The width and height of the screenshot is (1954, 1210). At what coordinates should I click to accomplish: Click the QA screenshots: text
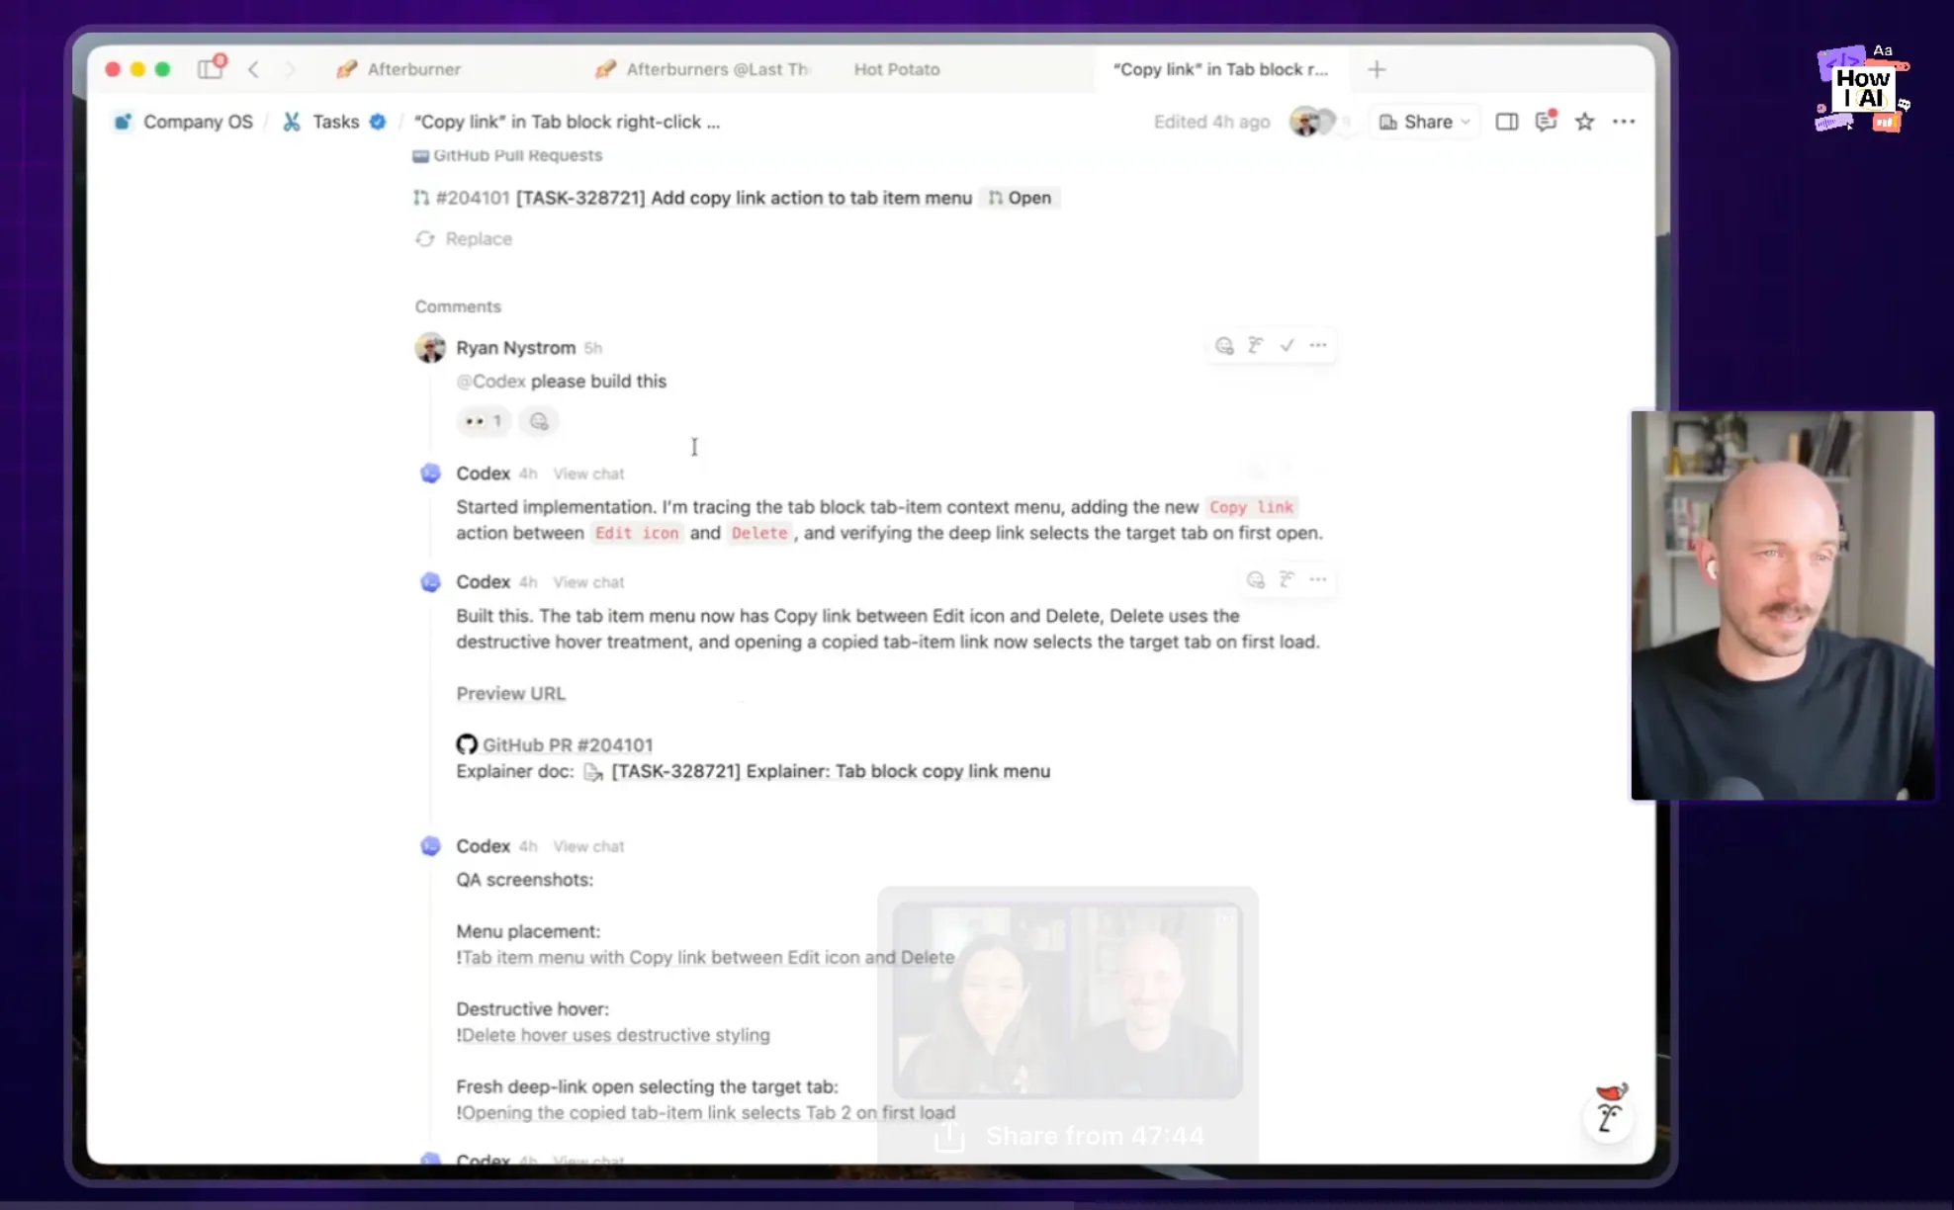coord(525,880)
